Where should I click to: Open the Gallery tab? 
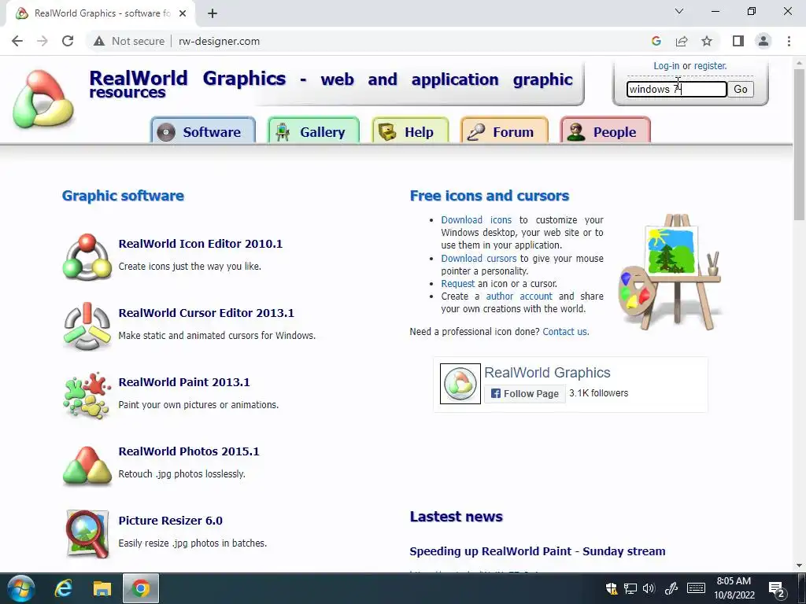(313, 131)
